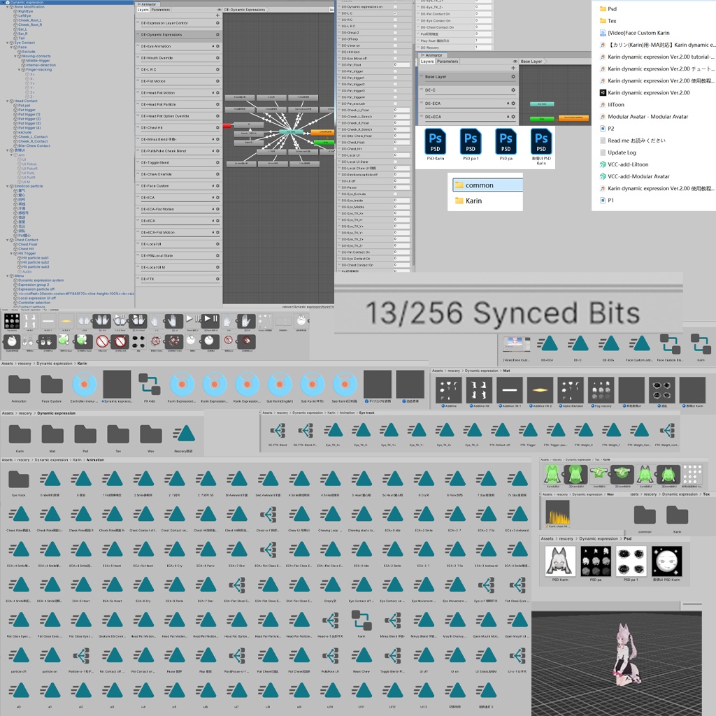
Task: Toggle DE-Eye Move off parameter checkbox
Action: coord(395,58)
